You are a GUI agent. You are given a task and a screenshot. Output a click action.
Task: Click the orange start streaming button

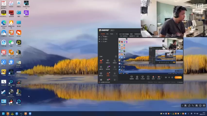[x=178, y=78]
